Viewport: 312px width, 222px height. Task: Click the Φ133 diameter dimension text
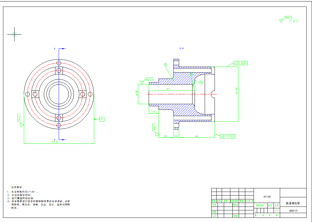55,142
